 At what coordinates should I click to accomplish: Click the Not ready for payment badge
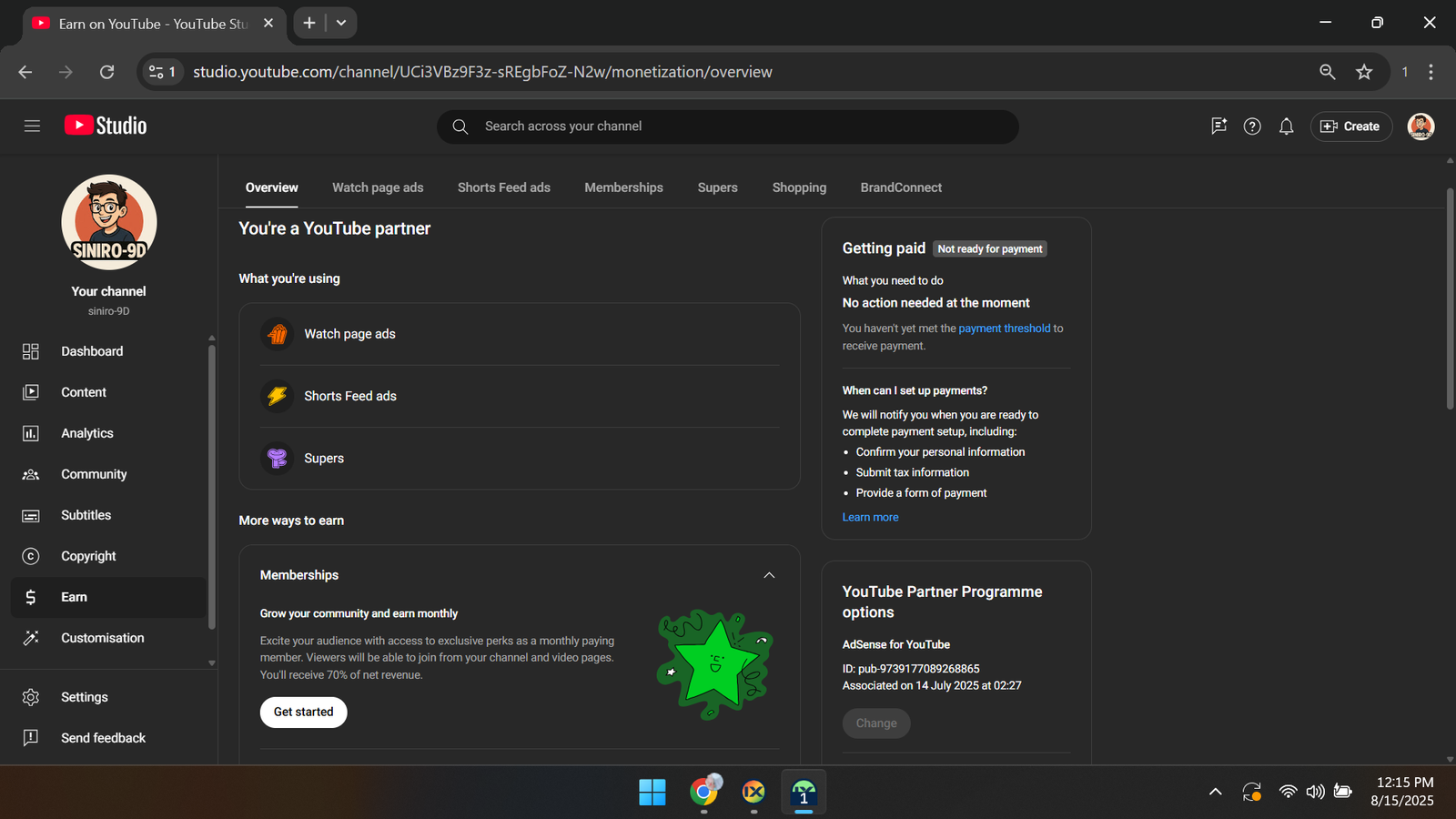990,248
